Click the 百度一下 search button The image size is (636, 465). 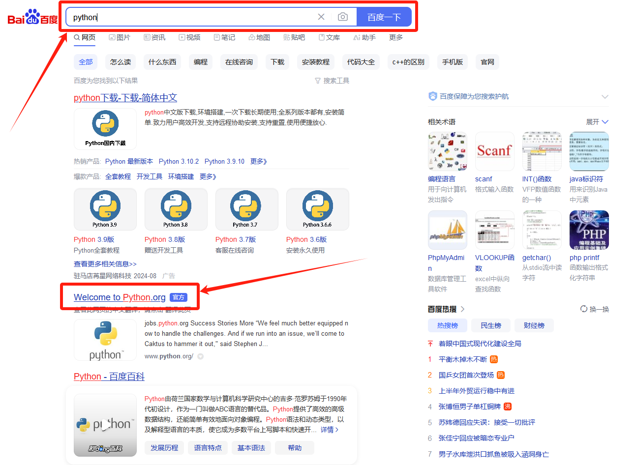click(384, 17)
